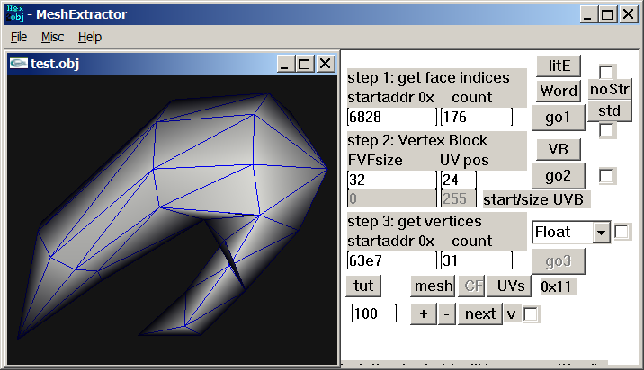Click the disabled UVB start field 0
This screenshot has width=644, height=370.
click(x=391, y=199)
